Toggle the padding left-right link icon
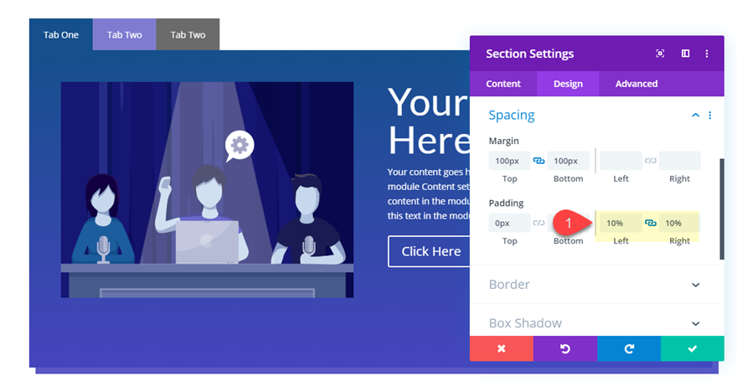 651,223
